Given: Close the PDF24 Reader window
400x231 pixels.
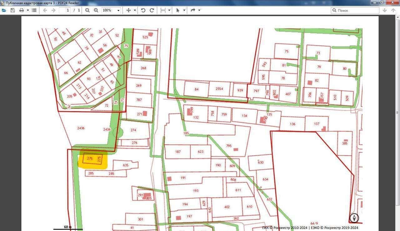Looking at the screenshot, I should pyautogui.click(x=392, y=2).
